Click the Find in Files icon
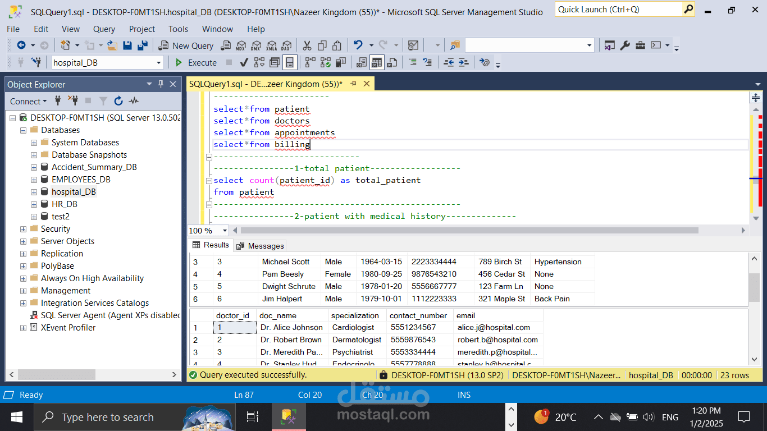Screen dimensions: 767x431 tap(455, 45)
